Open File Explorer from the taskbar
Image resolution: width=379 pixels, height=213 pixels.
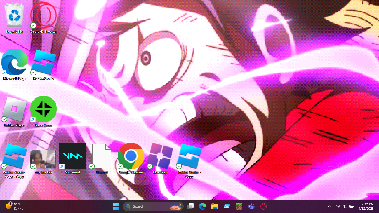(x=215, y=206)
